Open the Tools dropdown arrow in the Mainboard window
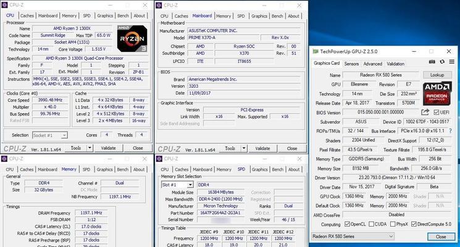Image resolution: width=460 pixels, height=247 pixels. (x=244, y=148)
